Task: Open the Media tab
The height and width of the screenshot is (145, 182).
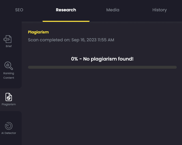Action: coord(113,10)
